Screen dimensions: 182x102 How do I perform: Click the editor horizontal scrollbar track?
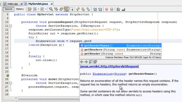click(x=49, y=98)
